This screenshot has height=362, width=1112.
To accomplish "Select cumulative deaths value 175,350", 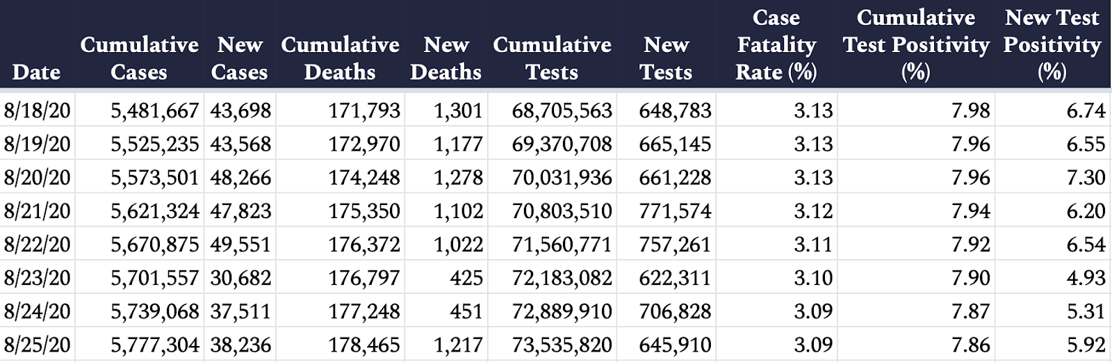I will click(364, 211).
